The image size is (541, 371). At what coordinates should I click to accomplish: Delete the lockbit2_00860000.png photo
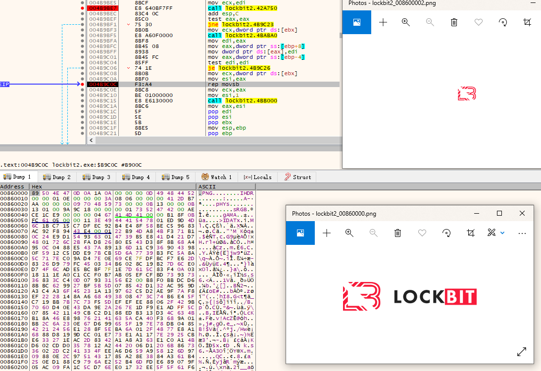(x=397, y=233)
